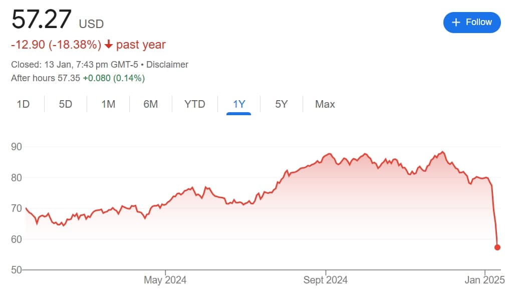Click the Sept 2024 axis label
Image resolution: width=525 pixels, height=302 pixels.
tap(325, 280)
